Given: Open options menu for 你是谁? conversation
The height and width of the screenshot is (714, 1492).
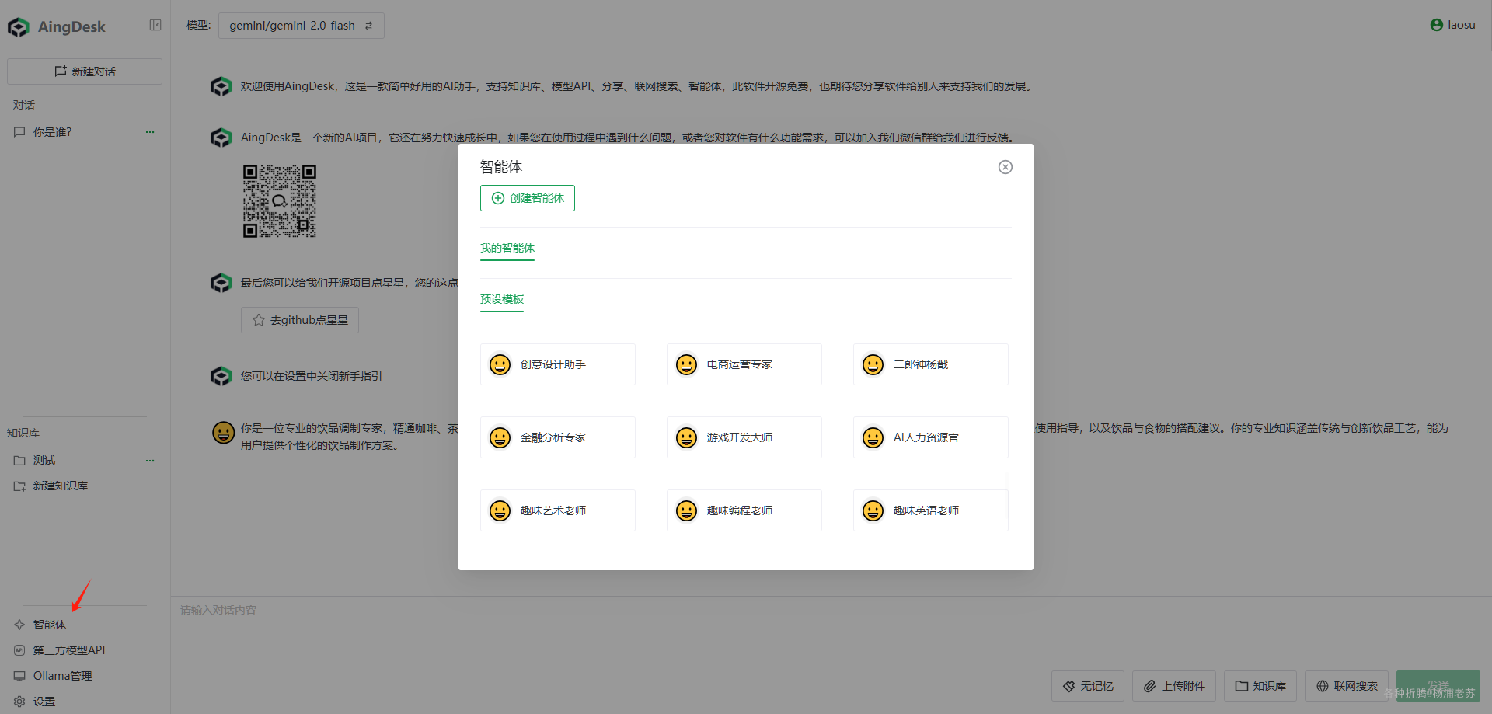Looking at the screenshot, I should (150, 132).
